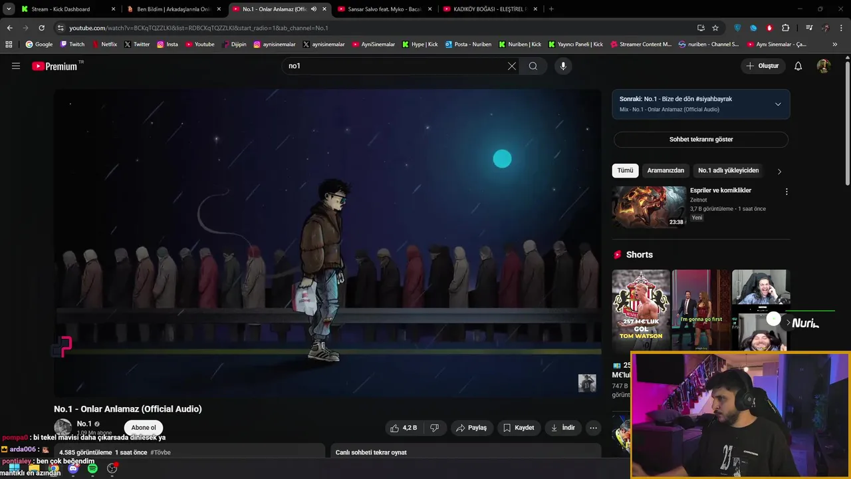Screen dimensions: 851x479
Task: Open Discord from the taskbar
Action: [x=73, y=469]
